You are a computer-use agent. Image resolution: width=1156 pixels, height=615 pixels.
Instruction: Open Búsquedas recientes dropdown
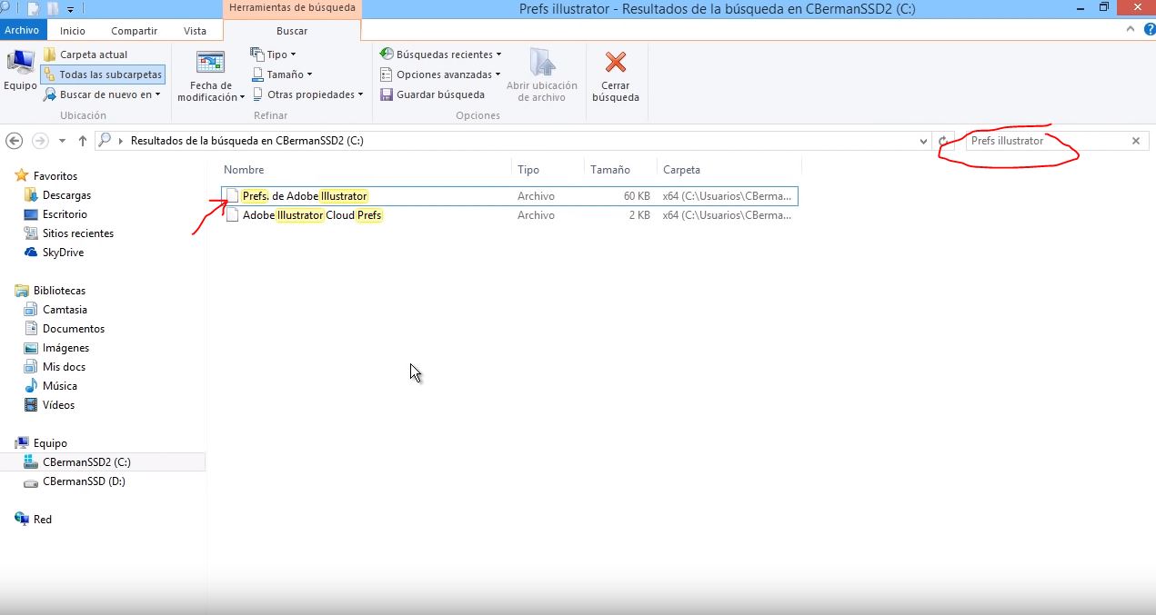(440, 55)
